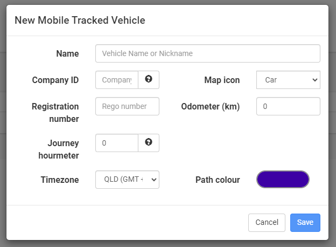Focus the Journey hourmeter value box
Viewport: 336px width, 247px height.
[x=117, y=143]
